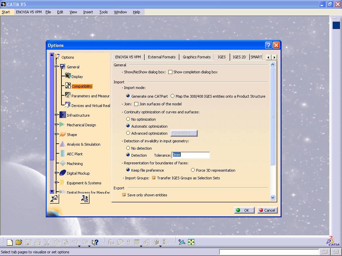Screen dimensions: 342x256
Task: Check Join surfaces of the model
Action: click(136, 104)
